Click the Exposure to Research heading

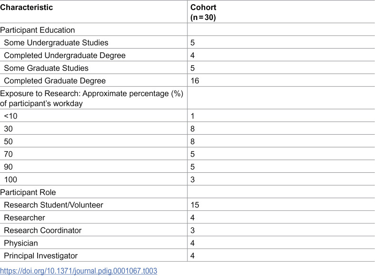(91, 99)
